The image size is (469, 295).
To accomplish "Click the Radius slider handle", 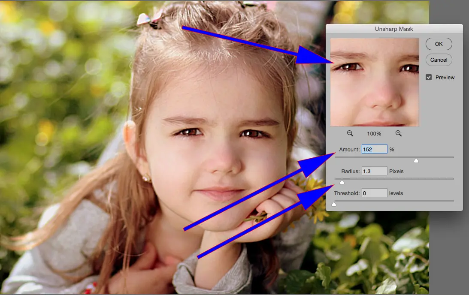I will coord(342,183).
